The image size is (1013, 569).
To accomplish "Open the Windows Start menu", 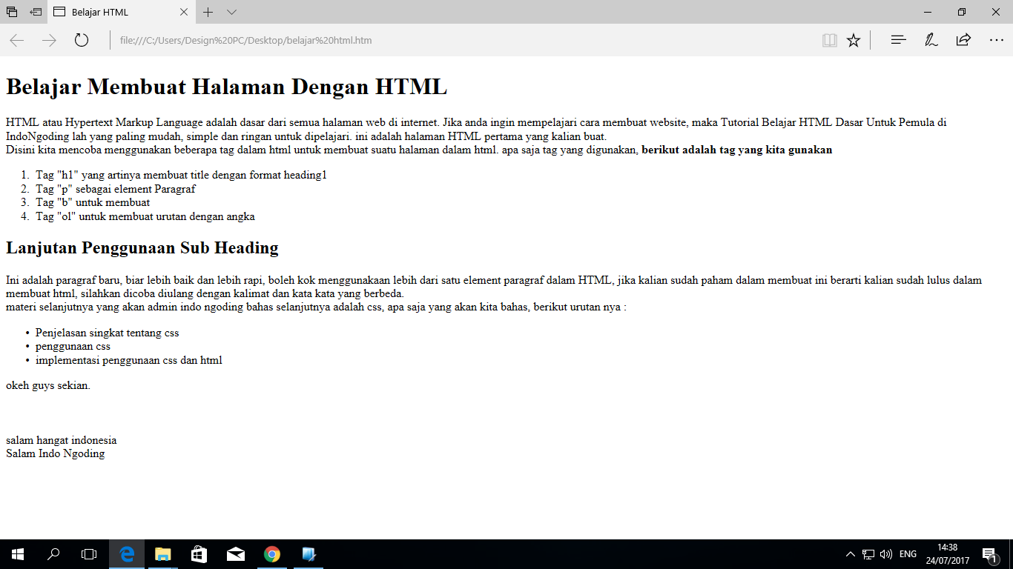I will [16, 553].
